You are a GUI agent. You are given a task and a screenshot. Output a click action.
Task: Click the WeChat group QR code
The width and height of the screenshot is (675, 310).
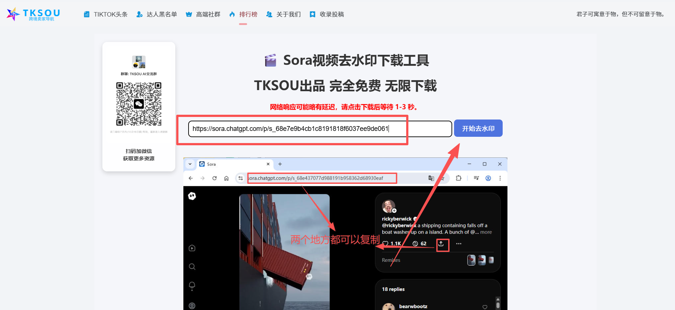point(139,104)
